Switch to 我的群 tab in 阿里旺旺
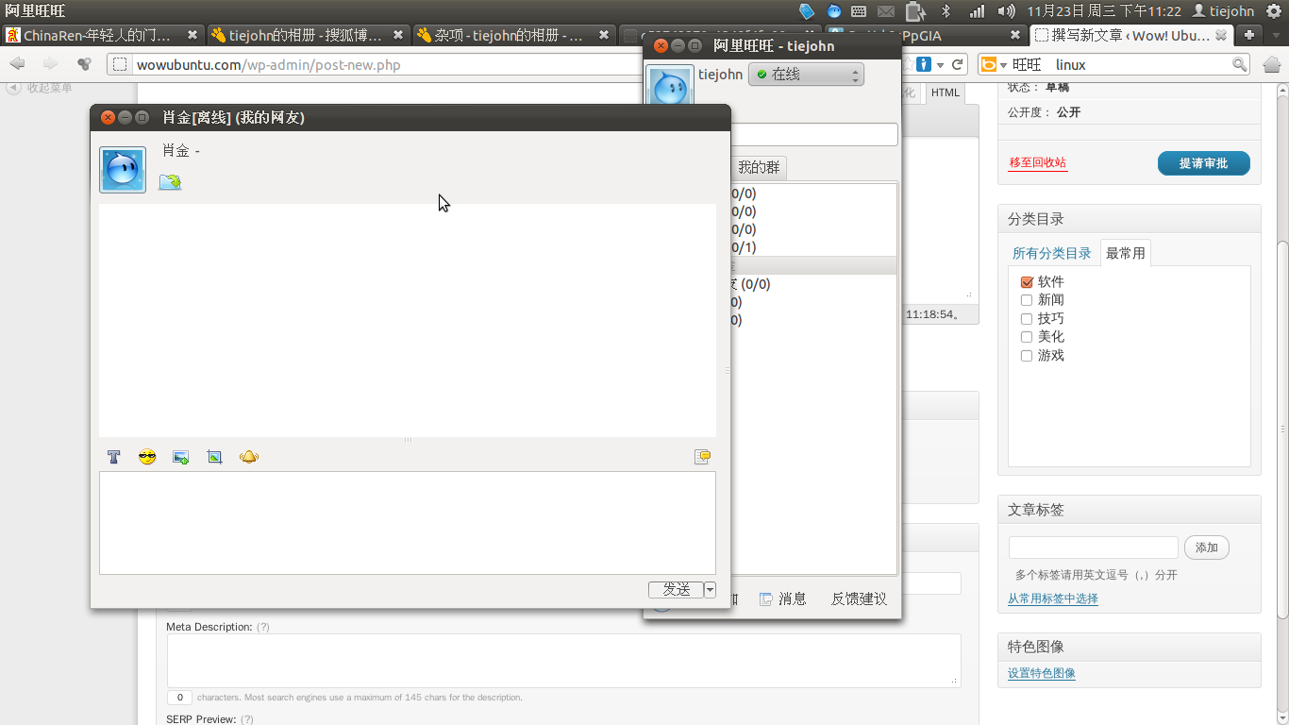1289x725 pixels. click(x=759, y=168)
